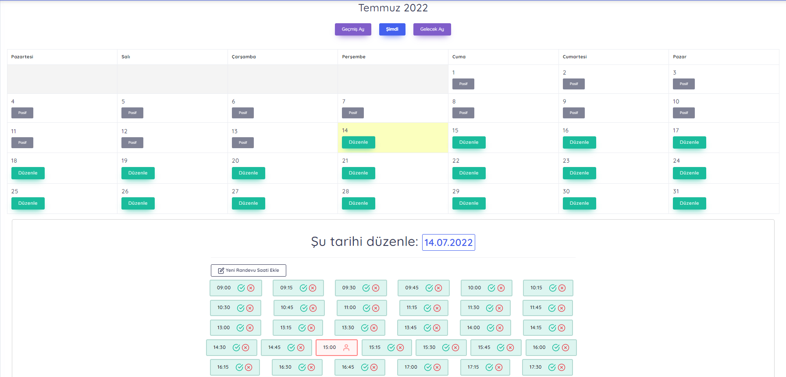Click the green check icon for 09:00

[x=241, y=288]
